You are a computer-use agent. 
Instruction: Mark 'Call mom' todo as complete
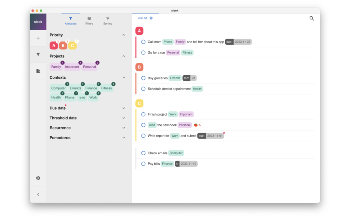click(x=143, y=42)
